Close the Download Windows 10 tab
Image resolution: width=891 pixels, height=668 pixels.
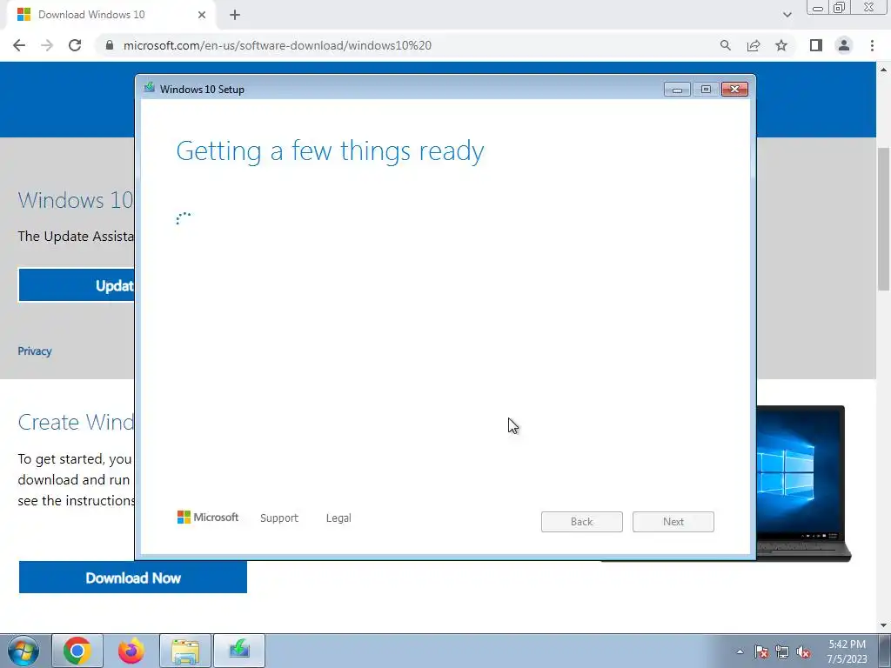coord(202,15)
